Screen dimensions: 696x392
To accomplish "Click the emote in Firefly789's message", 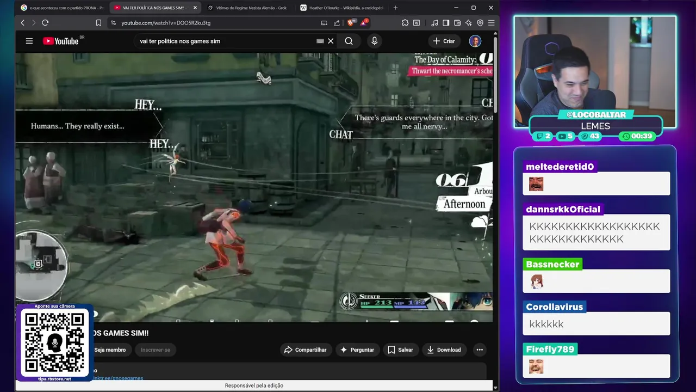I will 536,366.
